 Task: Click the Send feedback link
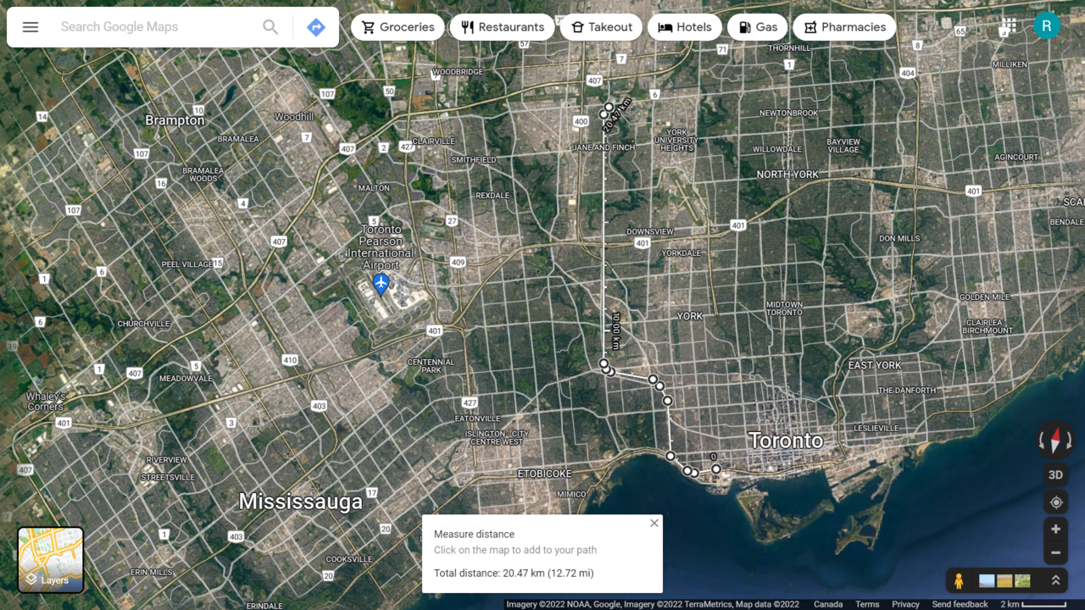pyautogui.click(x=960, y=604)
